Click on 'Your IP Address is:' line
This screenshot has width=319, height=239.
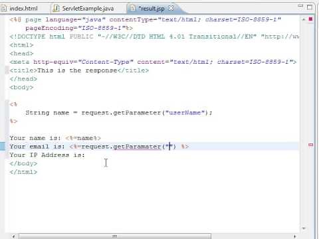coord(47,155)
